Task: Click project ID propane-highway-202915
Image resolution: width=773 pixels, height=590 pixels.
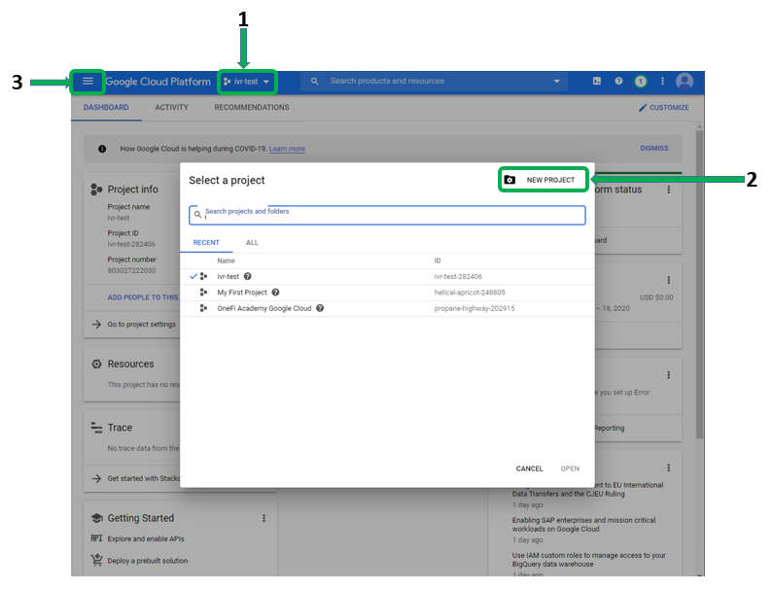Action: [474, 308]
